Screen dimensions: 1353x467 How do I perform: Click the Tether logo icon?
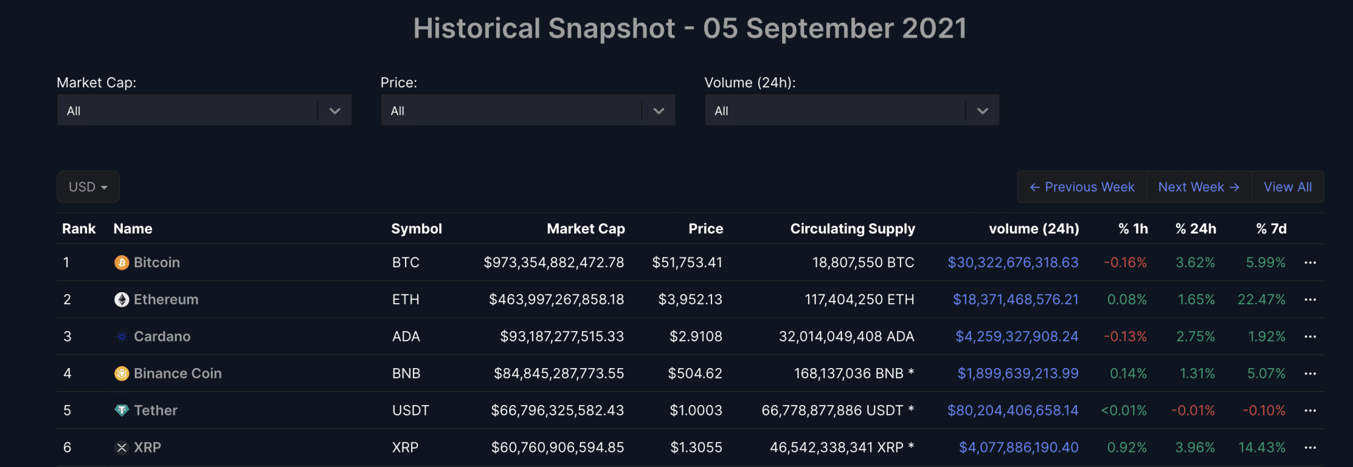click(x=122, y=410)
